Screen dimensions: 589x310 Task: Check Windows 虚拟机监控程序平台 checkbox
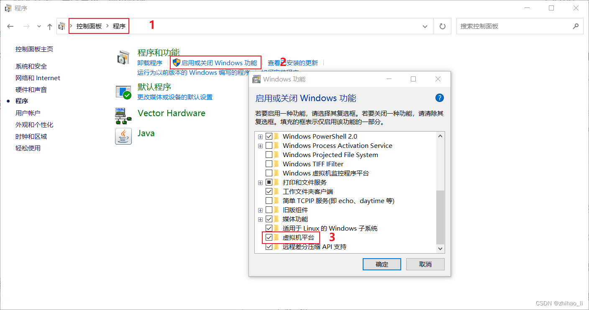coord(269,173)
